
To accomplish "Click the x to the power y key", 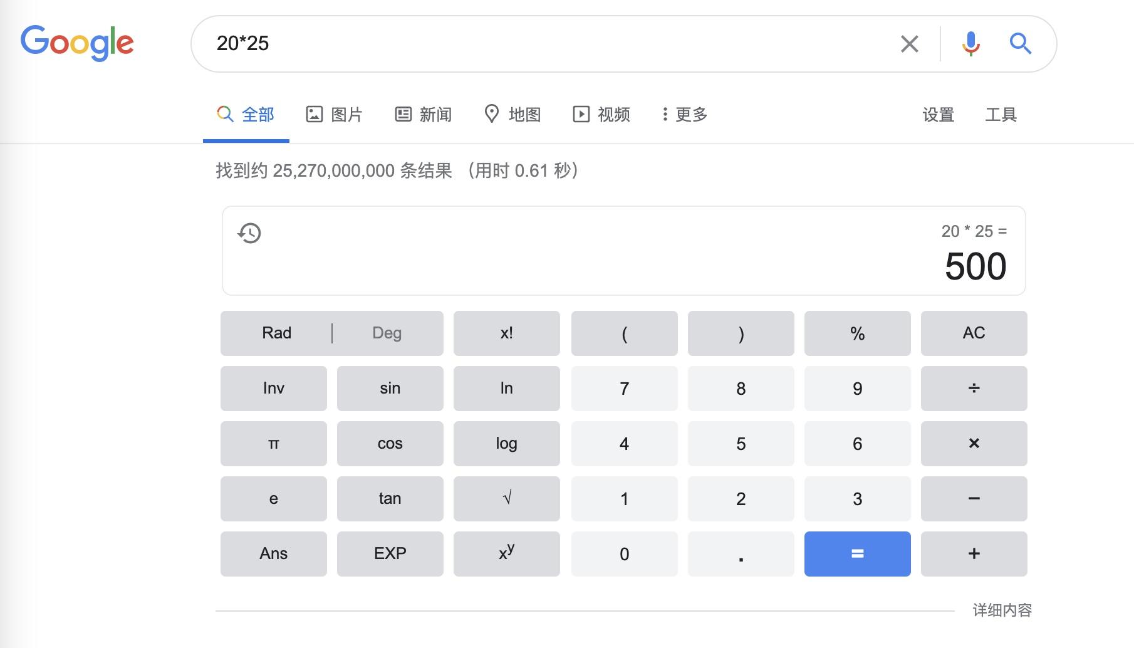I will (507, 554).
